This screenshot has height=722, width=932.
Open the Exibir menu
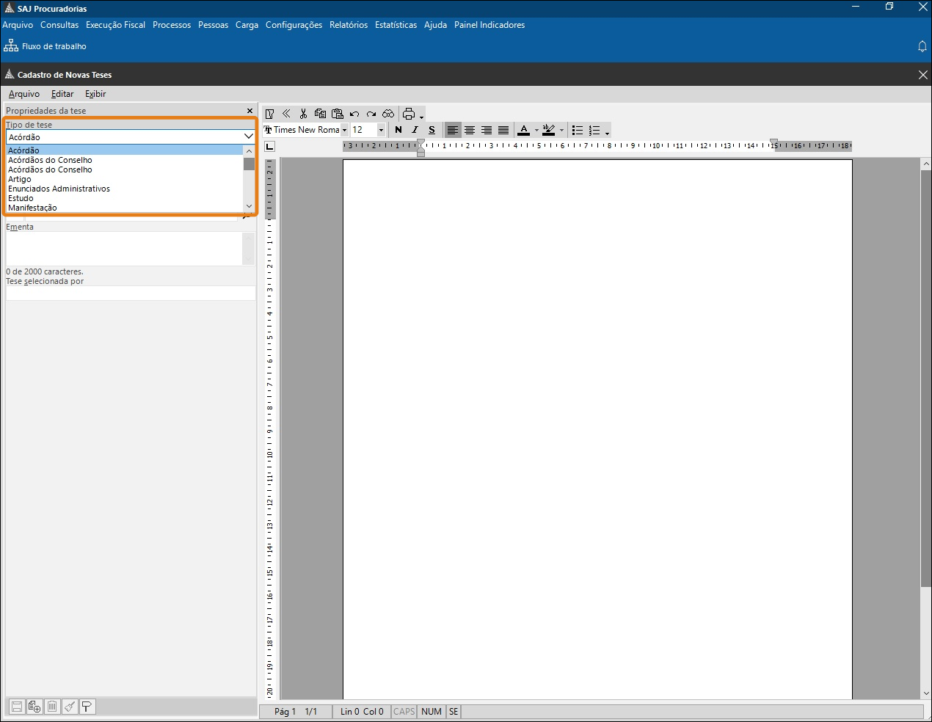click(95, 94)
